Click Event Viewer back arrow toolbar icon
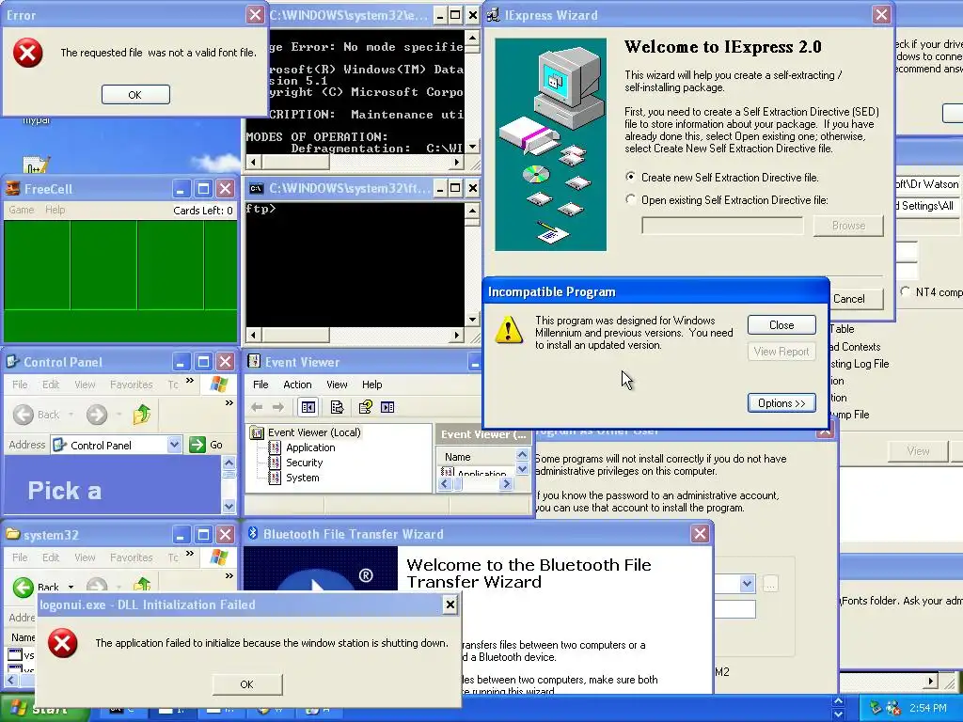 [x=257, y=407]
